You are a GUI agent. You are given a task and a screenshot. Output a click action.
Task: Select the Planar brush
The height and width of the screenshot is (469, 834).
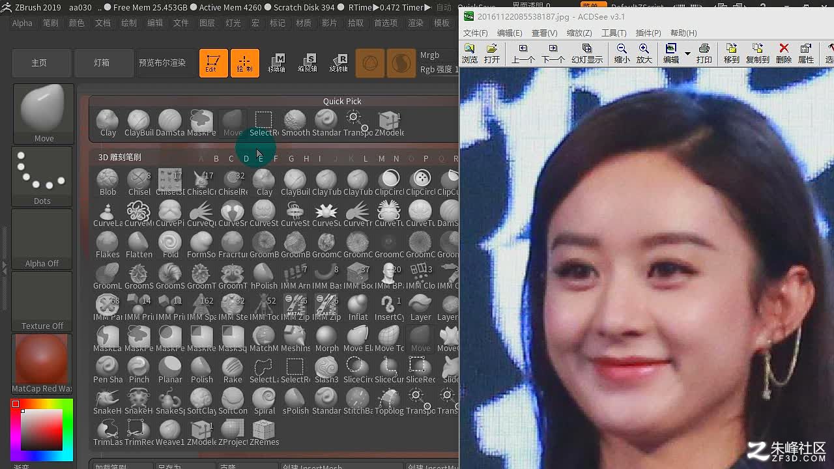170,370
